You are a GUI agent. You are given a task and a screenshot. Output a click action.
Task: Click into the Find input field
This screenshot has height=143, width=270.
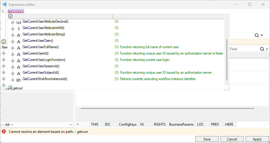pyautogui.click(x=244, y=49)
